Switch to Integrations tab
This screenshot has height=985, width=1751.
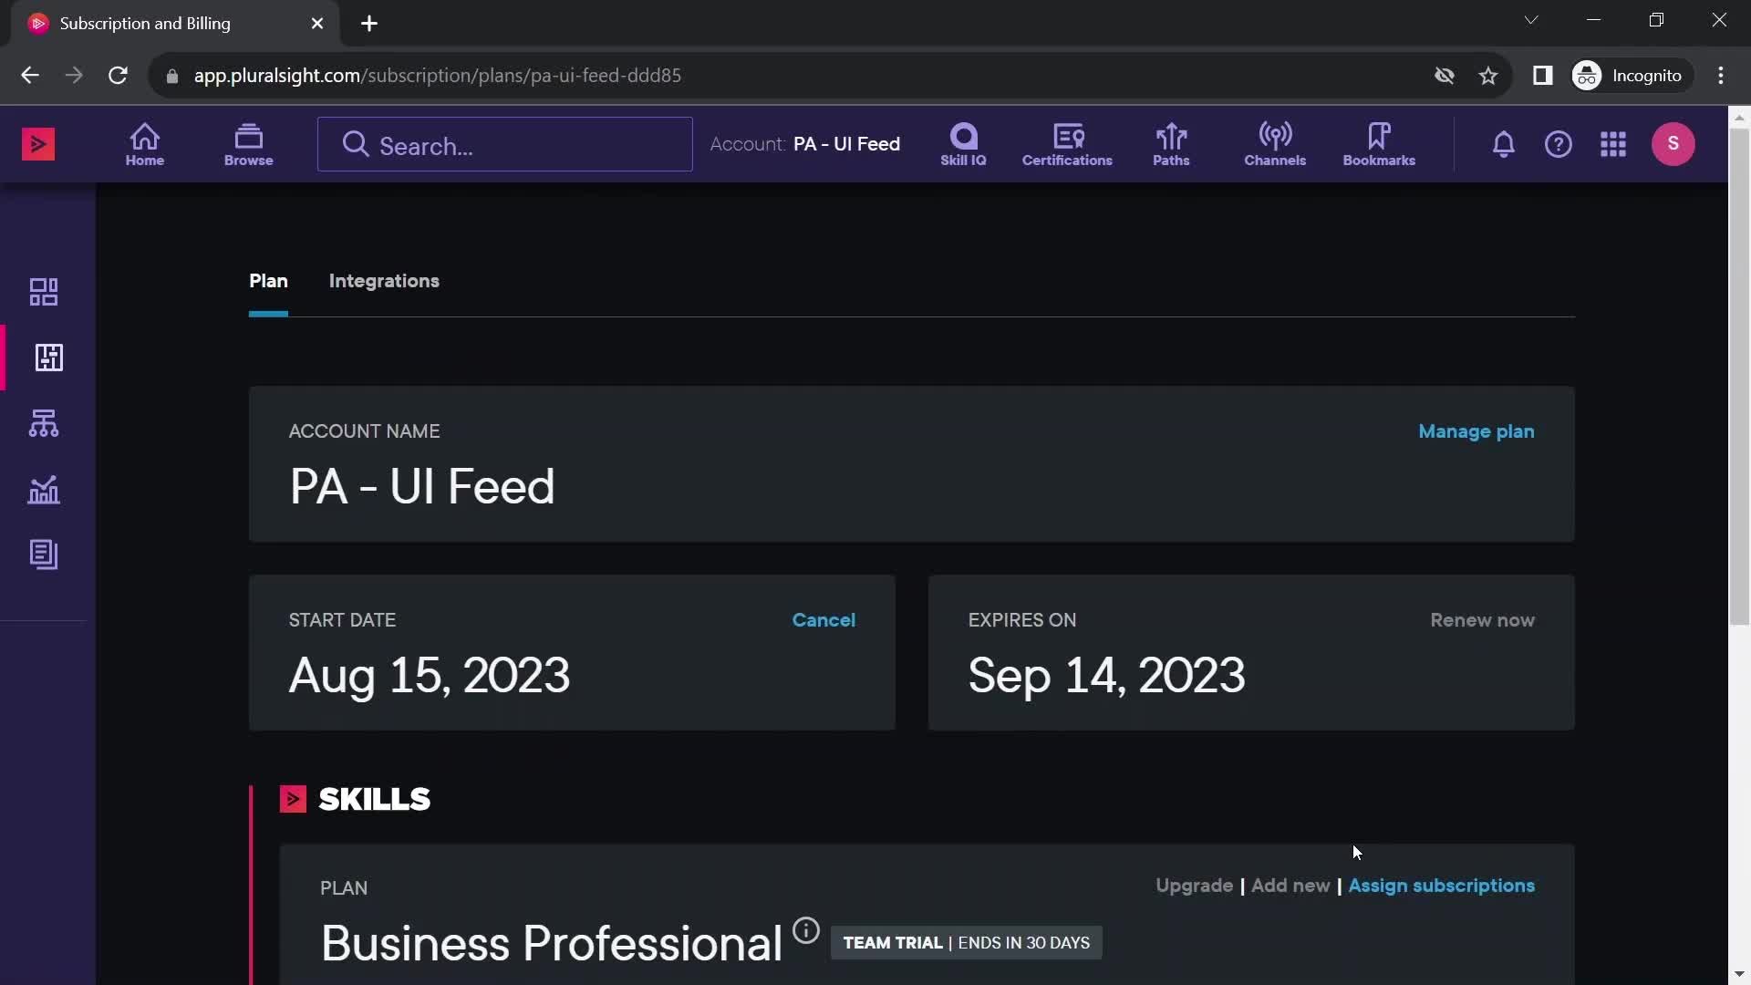pyautogui.click(x=385, y=279)
